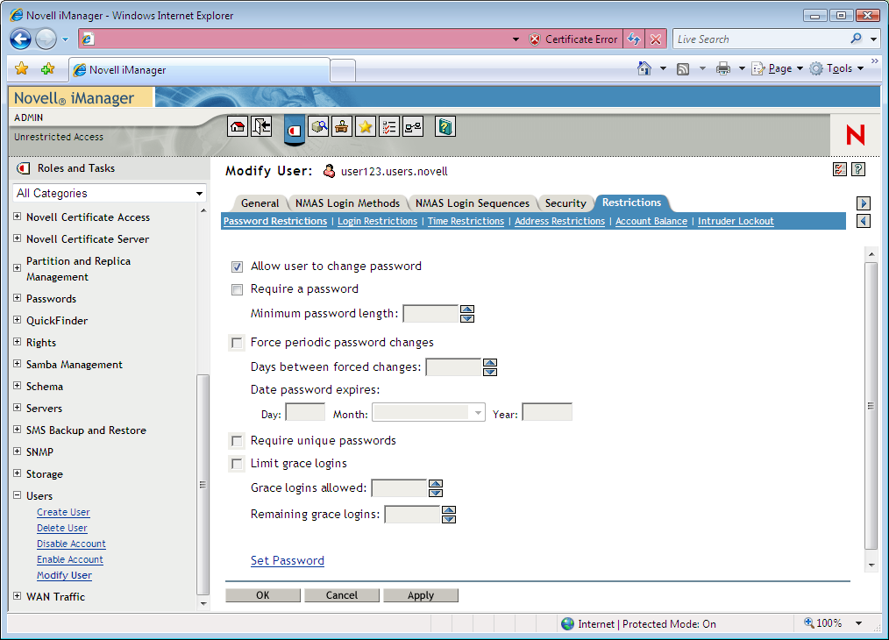Click the Live Search input box
The height and width of the screenshot is (640, 889).
click(758, 39)
